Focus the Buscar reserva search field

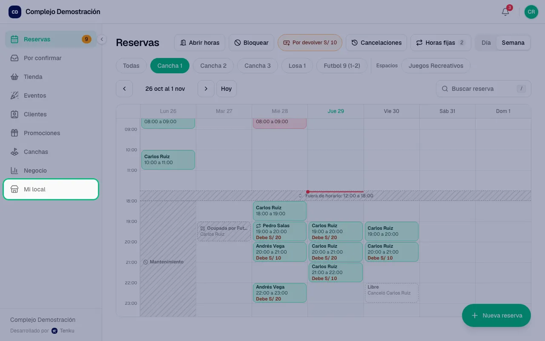click(483, 89)
